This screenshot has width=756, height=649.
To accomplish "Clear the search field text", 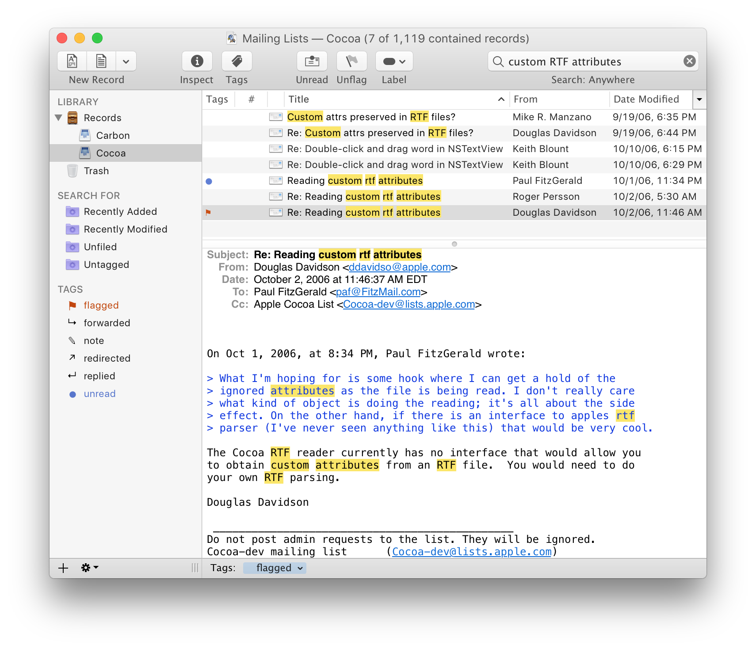I will (x=689, y=61).
